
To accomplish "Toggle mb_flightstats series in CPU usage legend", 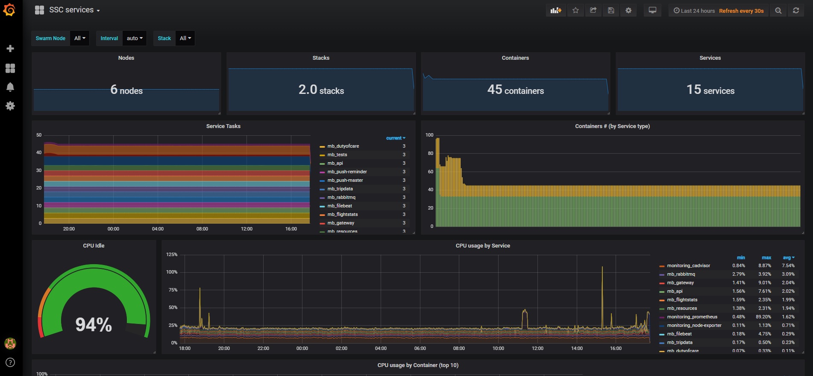I will [x=682, y=300].
